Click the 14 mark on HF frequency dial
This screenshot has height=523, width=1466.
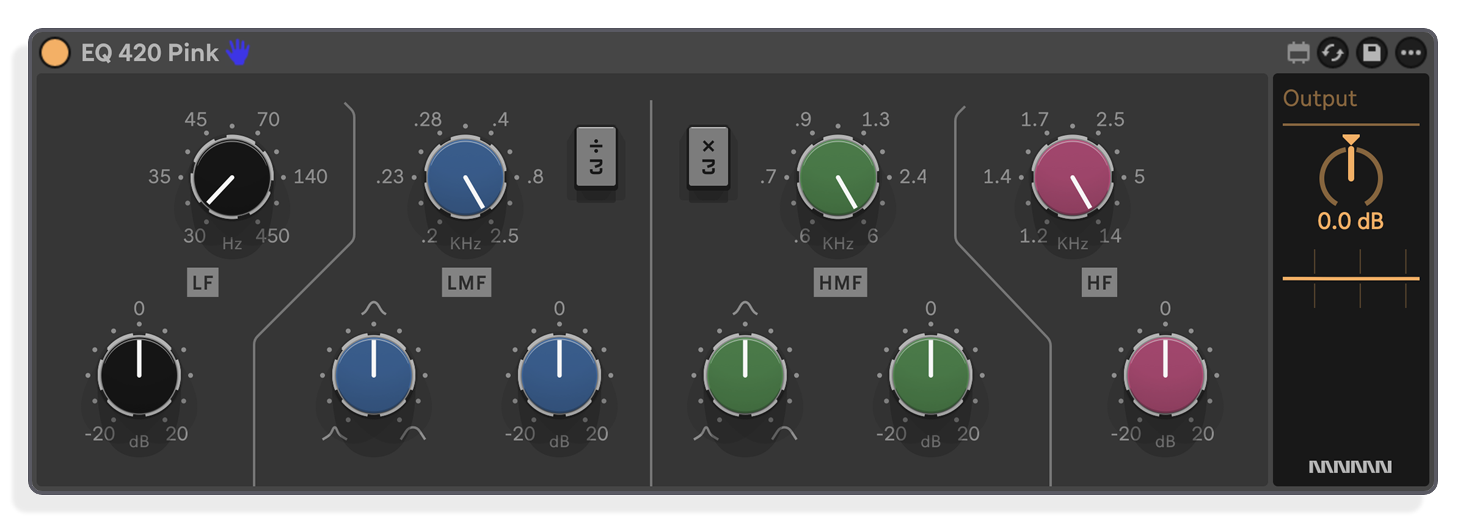pyautogui.click(x=1110, y=235)
